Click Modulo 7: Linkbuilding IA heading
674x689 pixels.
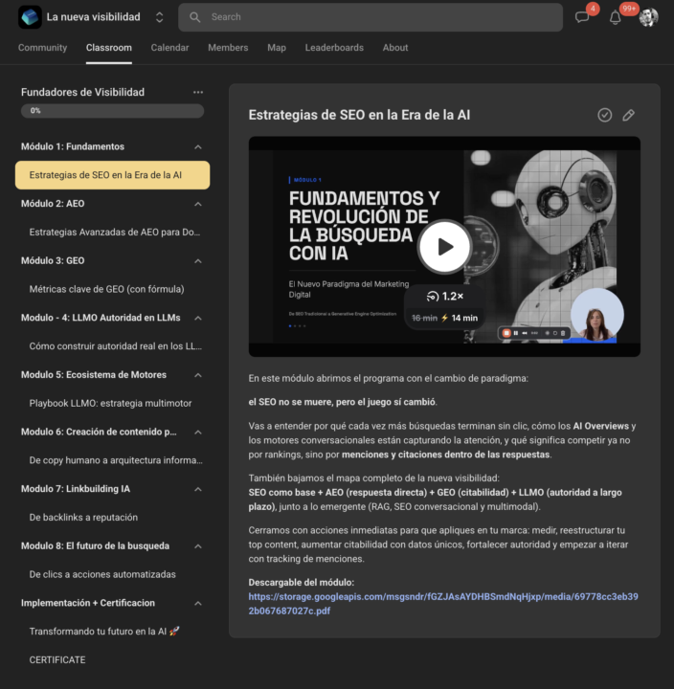tap(76, 489)
